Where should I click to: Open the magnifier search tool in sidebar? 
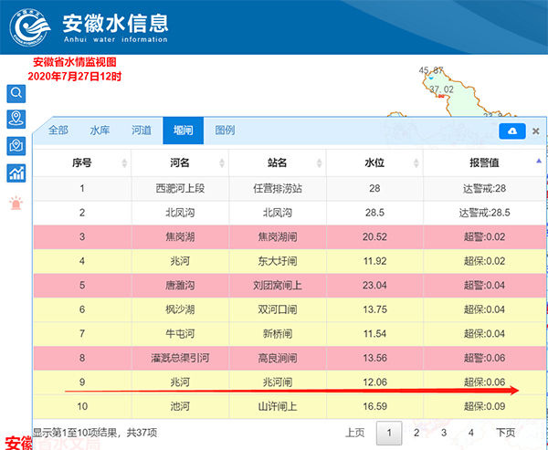tap(16, 93)
